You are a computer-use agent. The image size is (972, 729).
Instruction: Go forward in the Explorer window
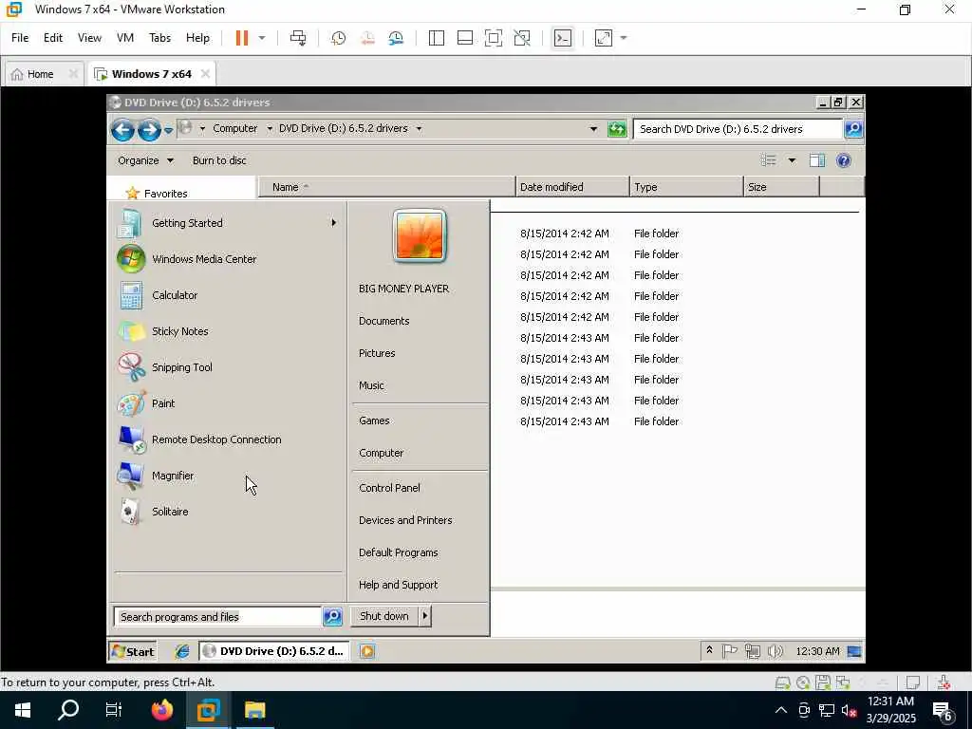[x=149, y=129]
